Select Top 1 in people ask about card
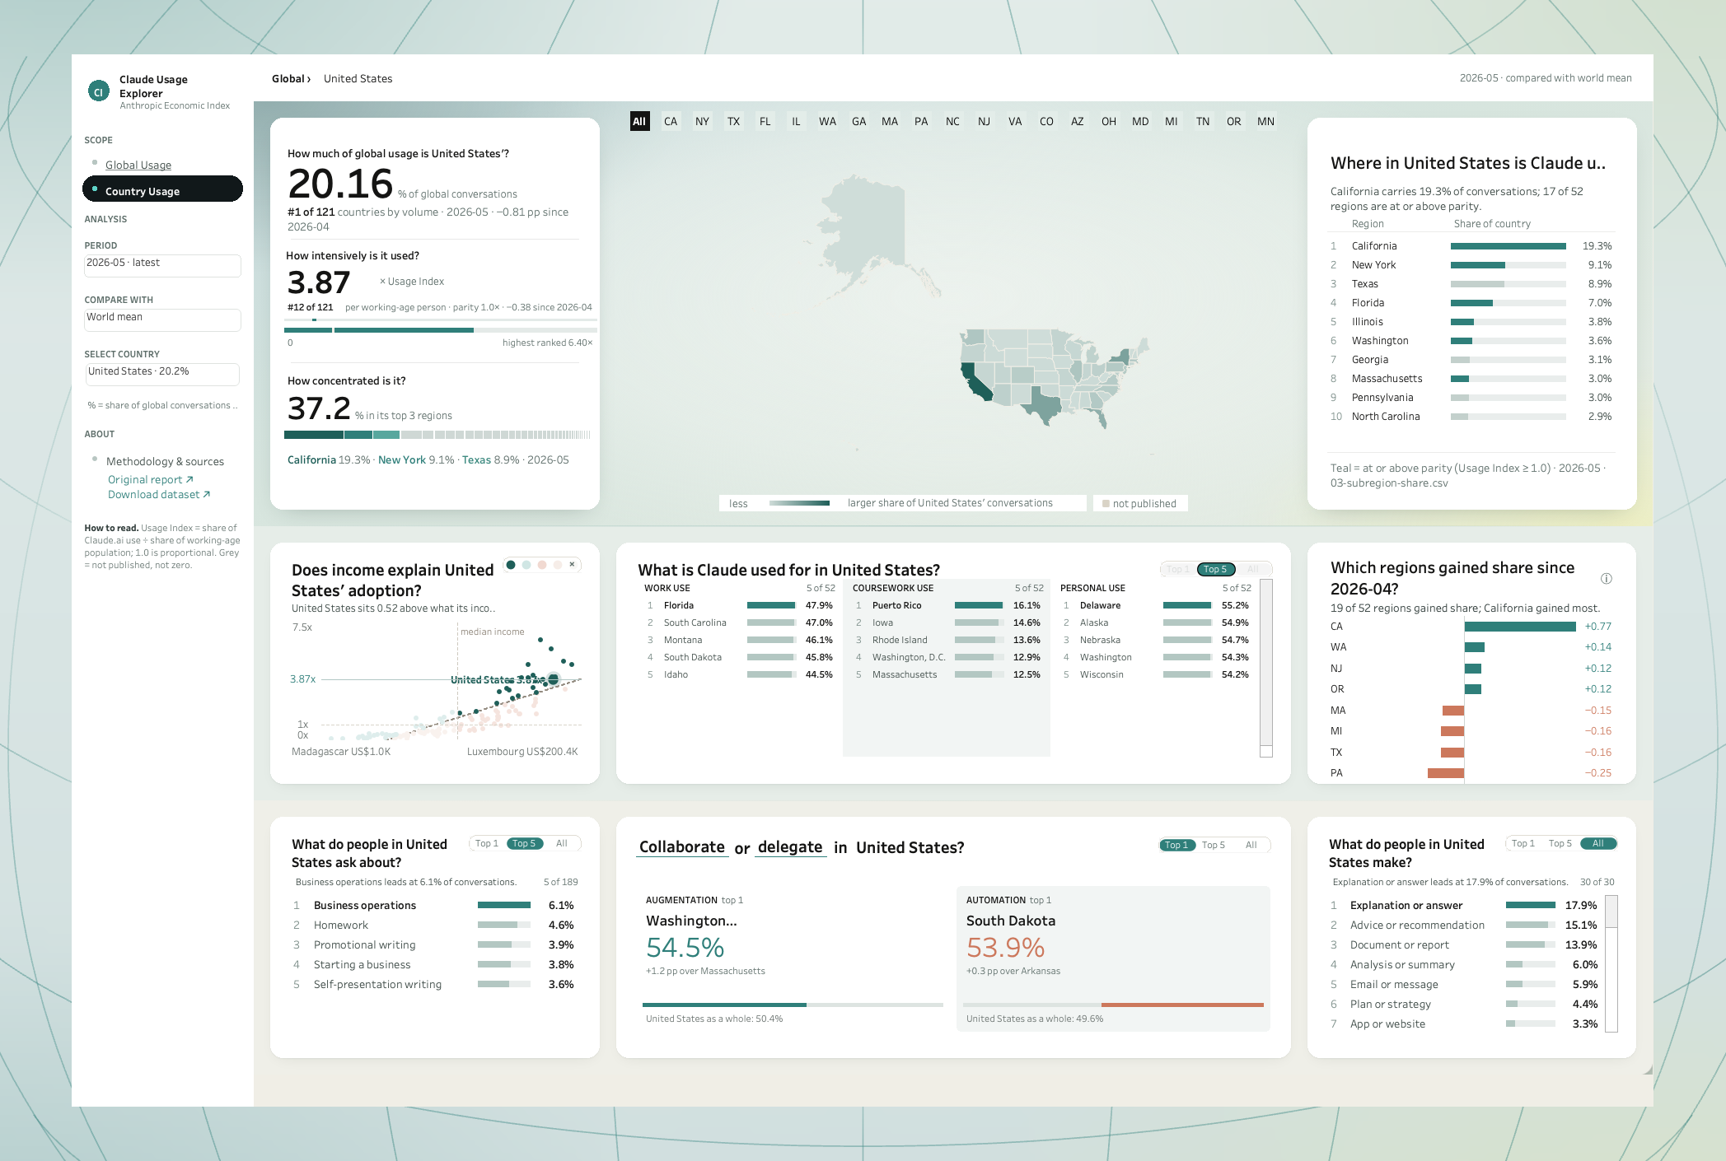 [x=487, y=843]
